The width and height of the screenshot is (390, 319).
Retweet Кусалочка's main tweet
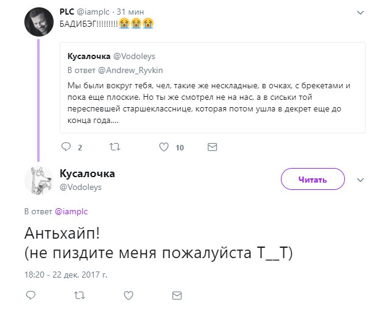79,295
